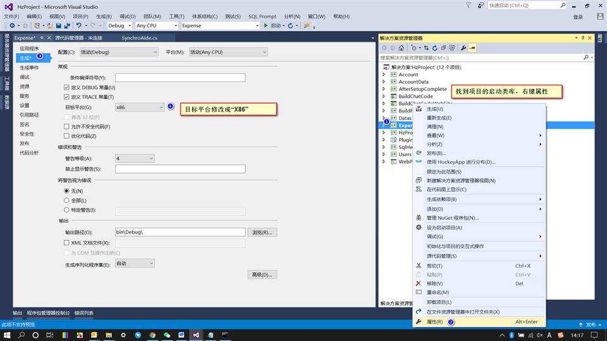Open the Expense startup project toolbar dropdown
This screenshot has height=341, width=607.
pyautogui.click(x=220, y=25)
